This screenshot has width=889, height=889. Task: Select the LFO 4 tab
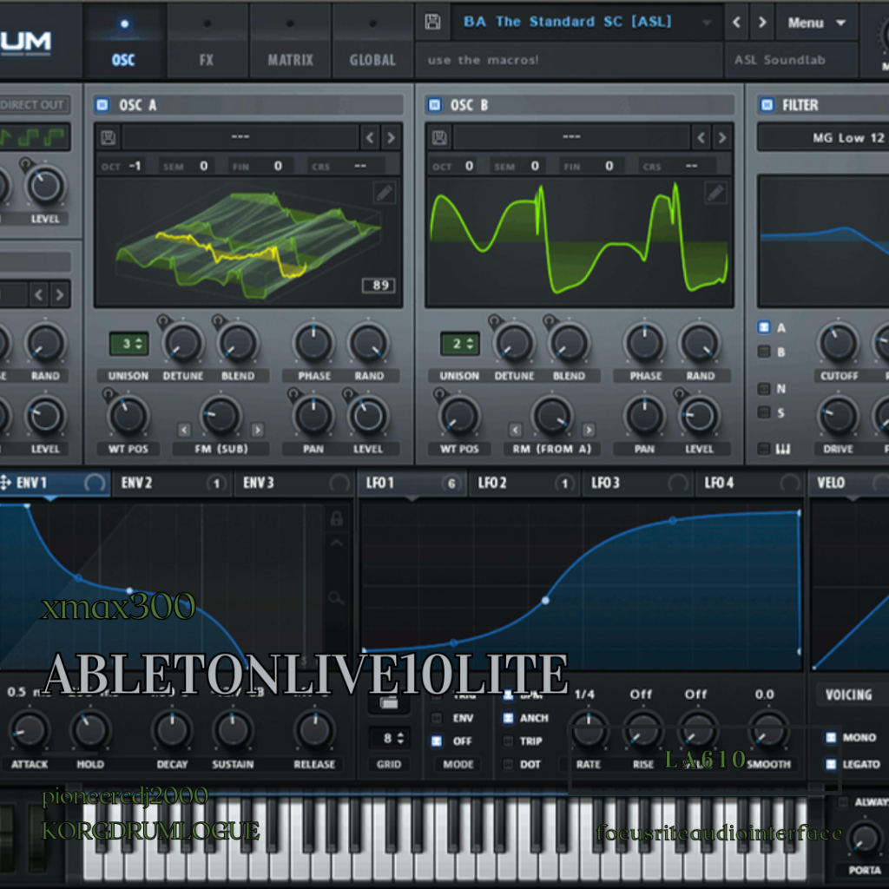[750, 483]
